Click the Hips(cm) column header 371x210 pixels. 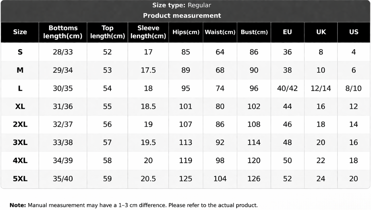pos(186,32)
